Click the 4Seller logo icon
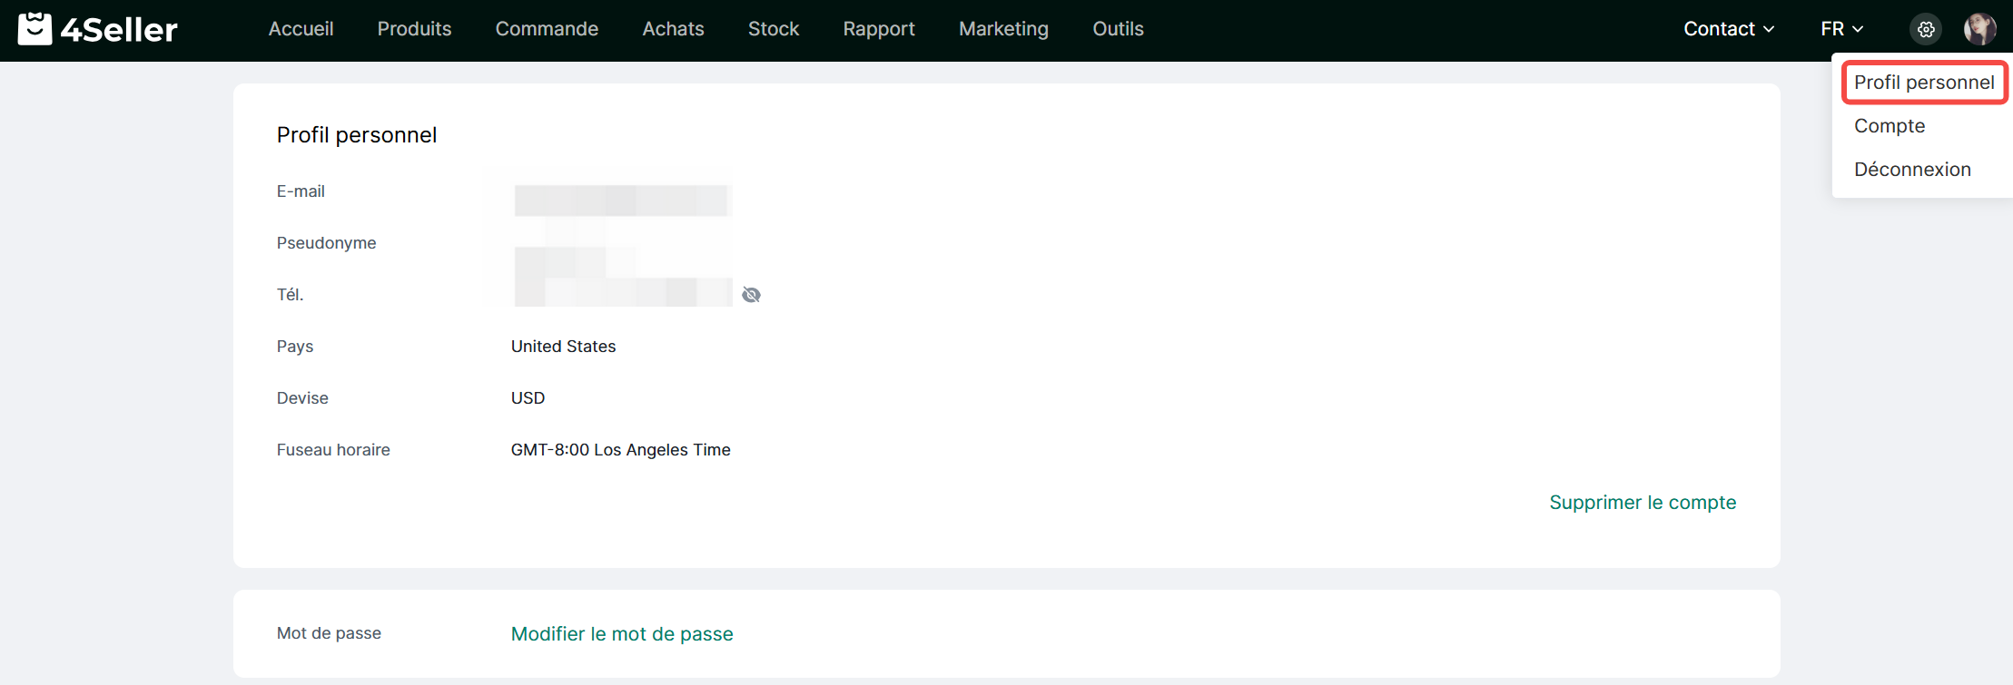Viewport: 2013px width, 685px height. point(35,29)
